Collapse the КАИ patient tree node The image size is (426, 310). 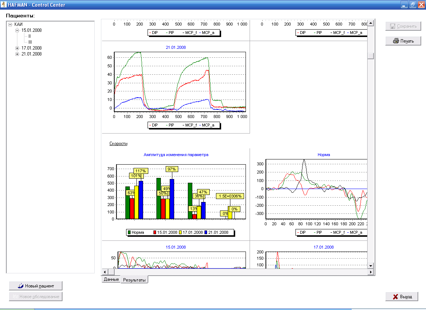10,24
